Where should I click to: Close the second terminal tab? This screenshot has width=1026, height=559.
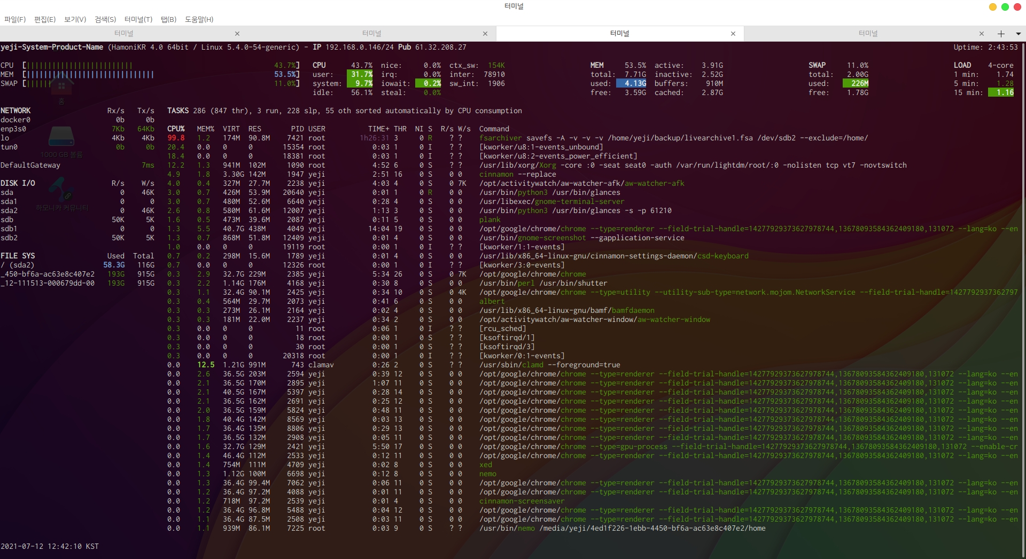click(x=485, y=34)
